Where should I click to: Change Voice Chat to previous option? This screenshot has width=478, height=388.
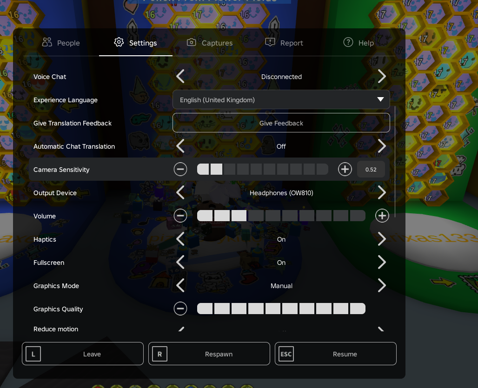(x=180, y=76)
